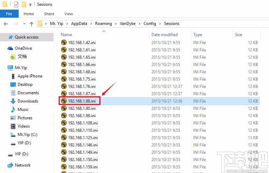The width and height of the screenshot is (269, 173).
Task: Open Pictures in navigation pane
Action: 25,118
